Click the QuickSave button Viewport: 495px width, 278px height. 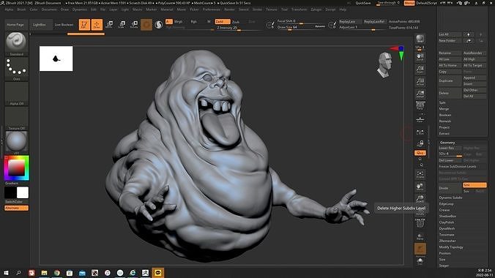point(363,3)
